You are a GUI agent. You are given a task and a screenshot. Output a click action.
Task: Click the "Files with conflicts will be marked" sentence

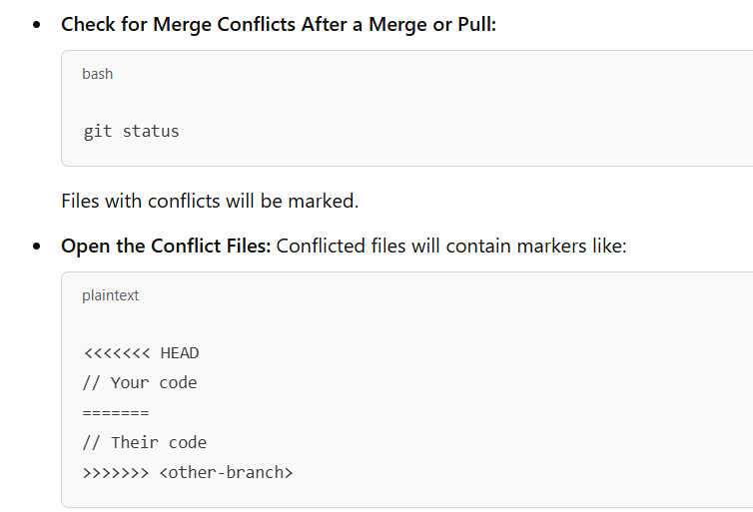click(209, 201)
